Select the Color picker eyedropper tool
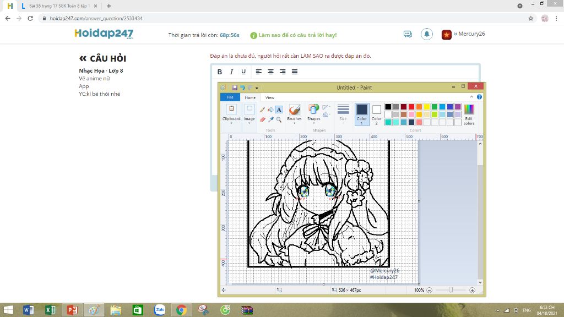The width and height of the screenshot is (564, 317). [270, 119]
